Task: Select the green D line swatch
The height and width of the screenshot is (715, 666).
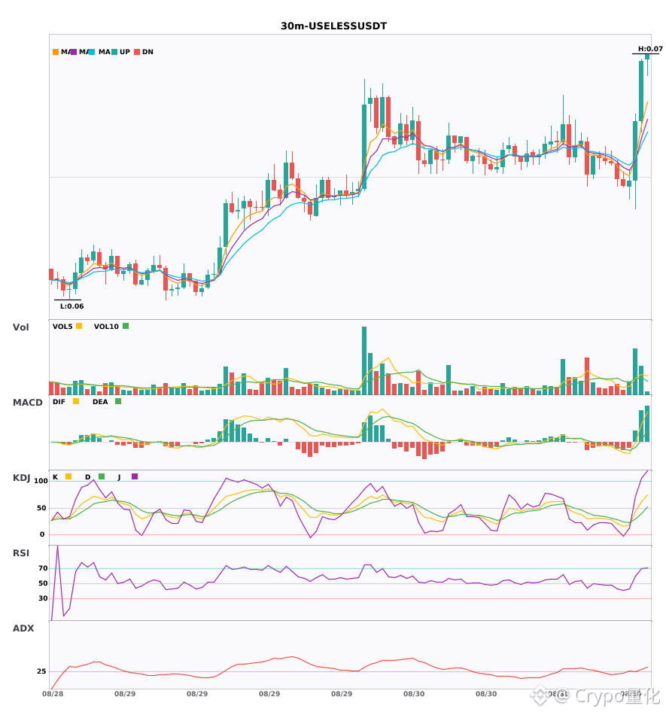Action: (102, 476)
